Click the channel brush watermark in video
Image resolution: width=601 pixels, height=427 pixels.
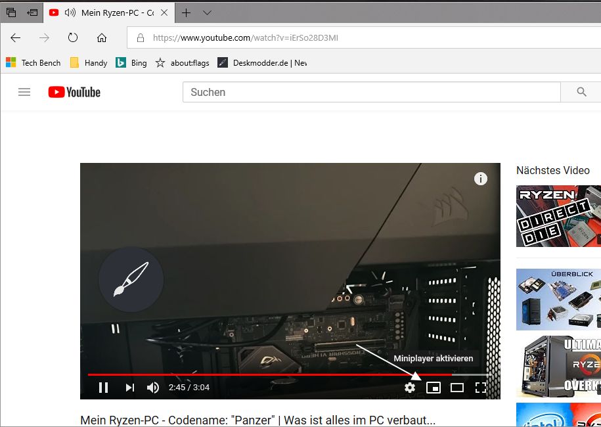click(x=131, y=279)
